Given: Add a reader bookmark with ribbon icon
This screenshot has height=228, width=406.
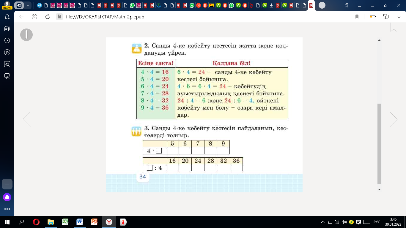Looking at the screenshot, I should (x=394, y=27).
